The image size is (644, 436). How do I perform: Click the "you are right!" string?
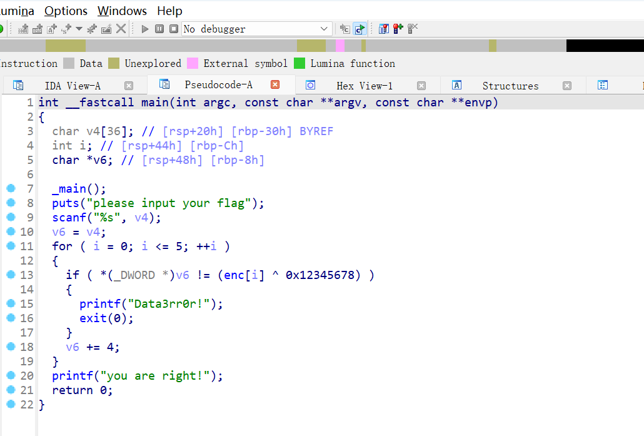coord(155,375)
